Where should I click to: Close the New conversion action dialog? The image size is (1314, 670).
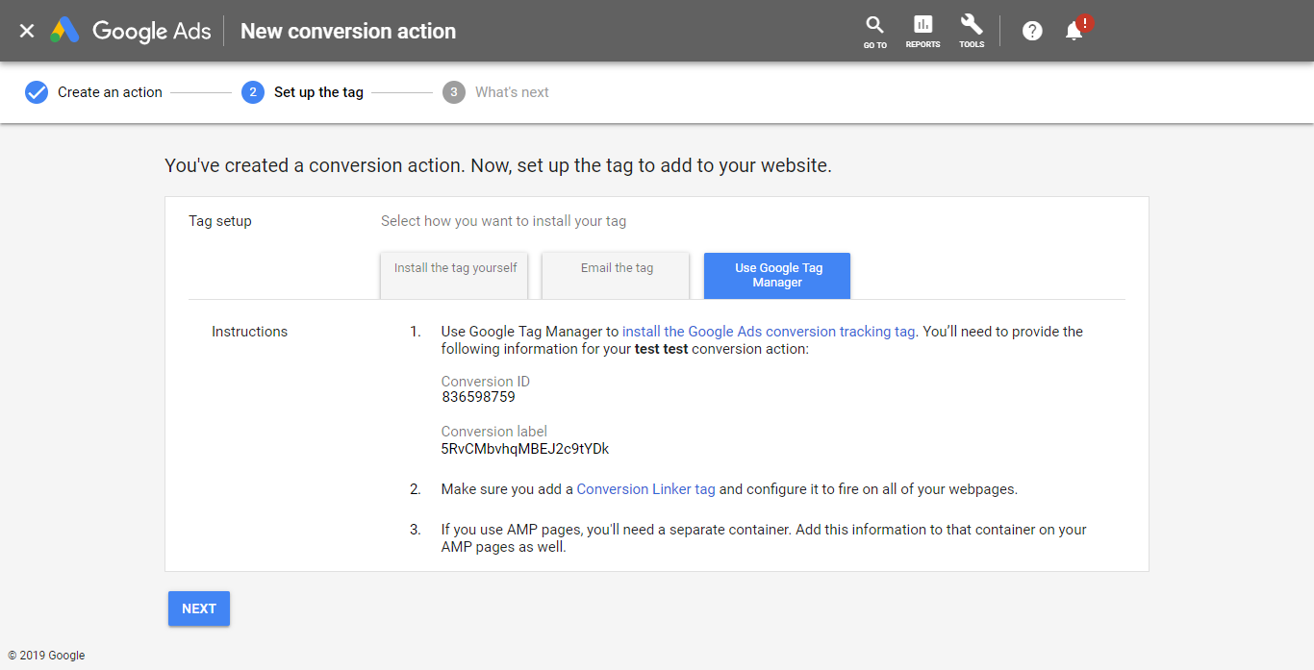click(x=27, y=31)
